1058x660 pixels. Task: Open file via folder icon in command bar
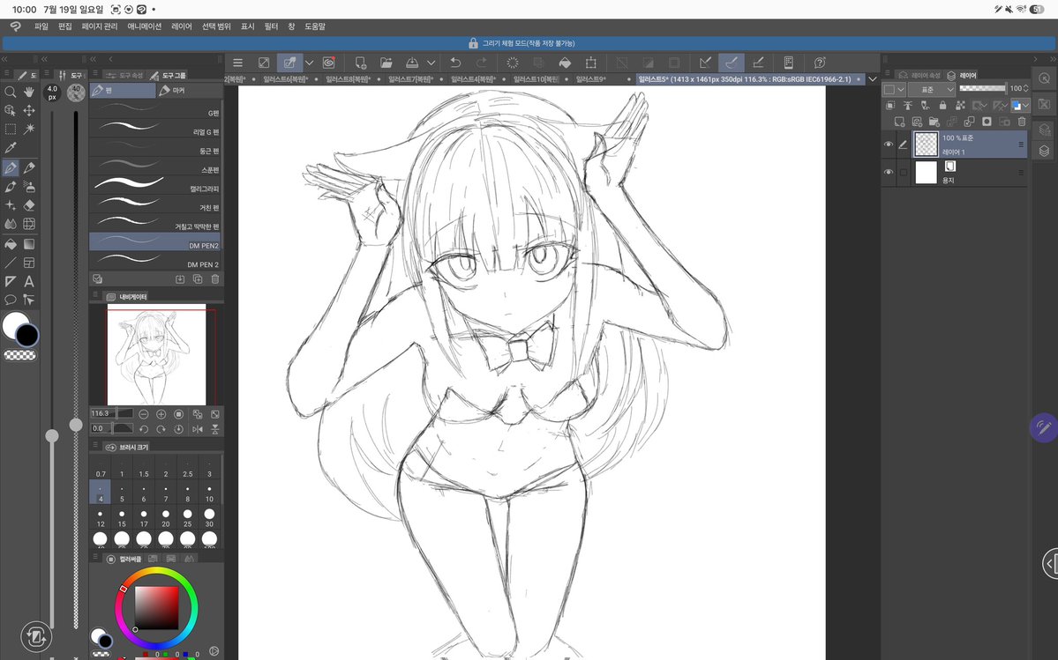point(386,63)
